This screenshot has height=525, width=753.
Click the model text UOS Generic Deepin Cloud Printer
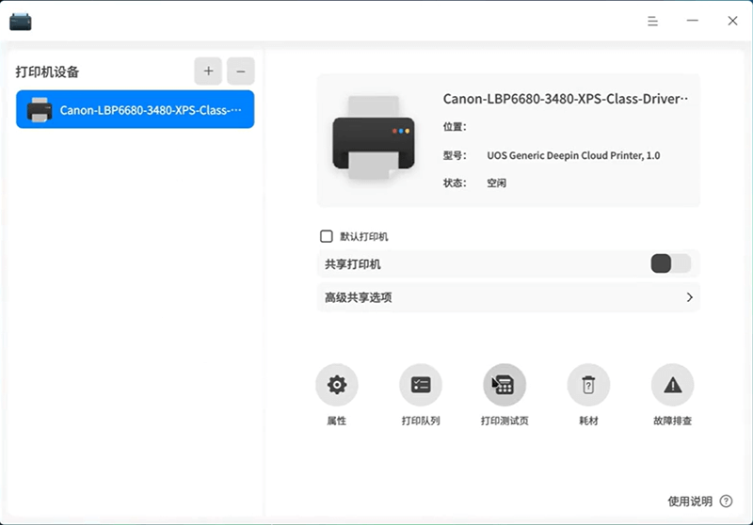[x=573, y=155]
